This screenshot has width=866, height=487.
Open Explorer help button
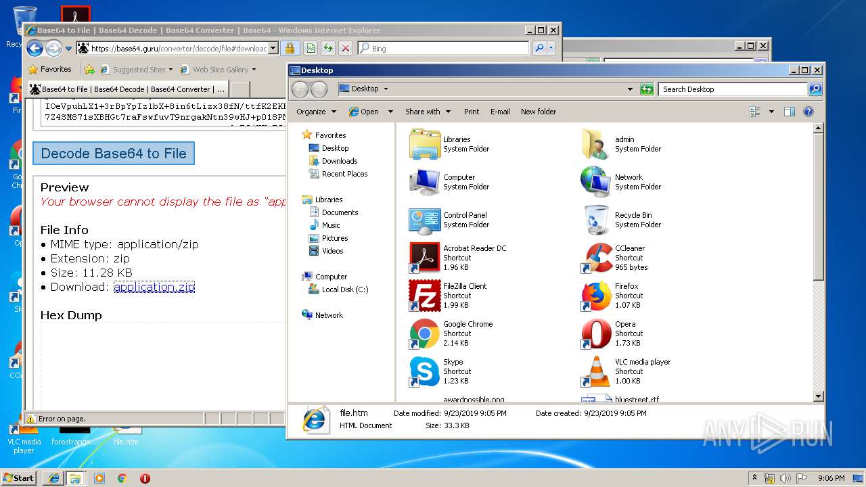pos(808,112)
